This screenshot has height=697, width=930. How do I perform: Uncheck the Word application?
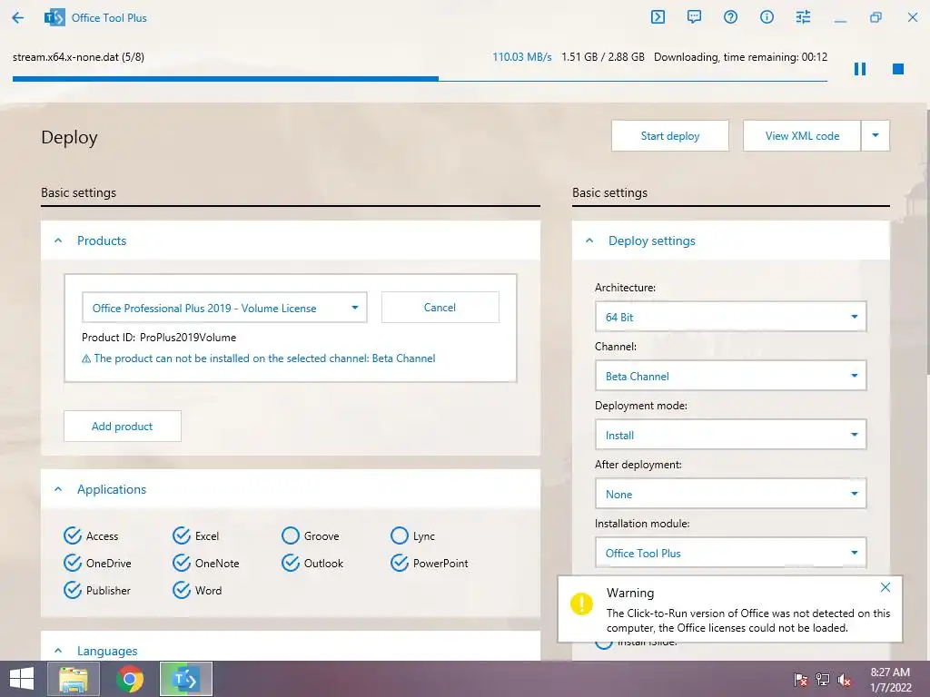click(x=182, y=590)
